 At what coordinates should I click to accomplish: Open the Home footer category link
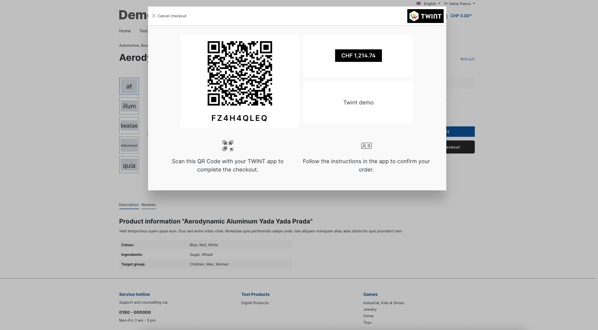(x=368, y=316)
